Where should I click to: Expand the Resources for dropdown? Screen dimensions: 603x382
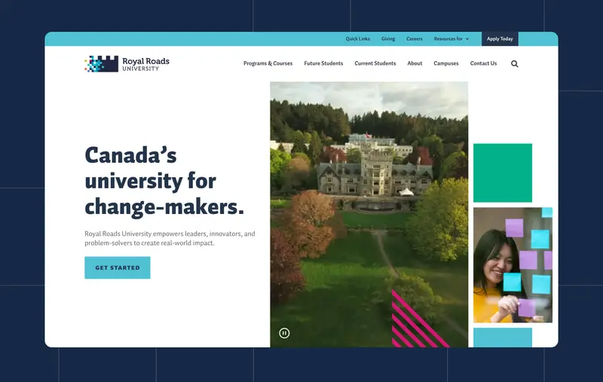coord(451,39)
